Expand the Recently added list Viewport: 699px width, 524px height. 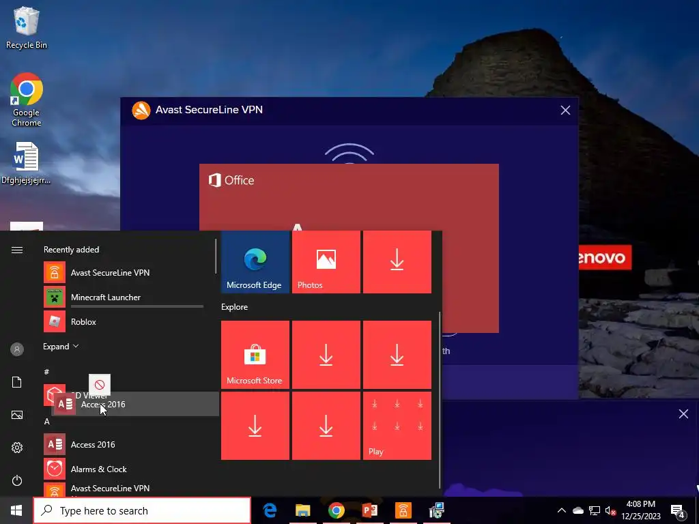click(61, 346)
